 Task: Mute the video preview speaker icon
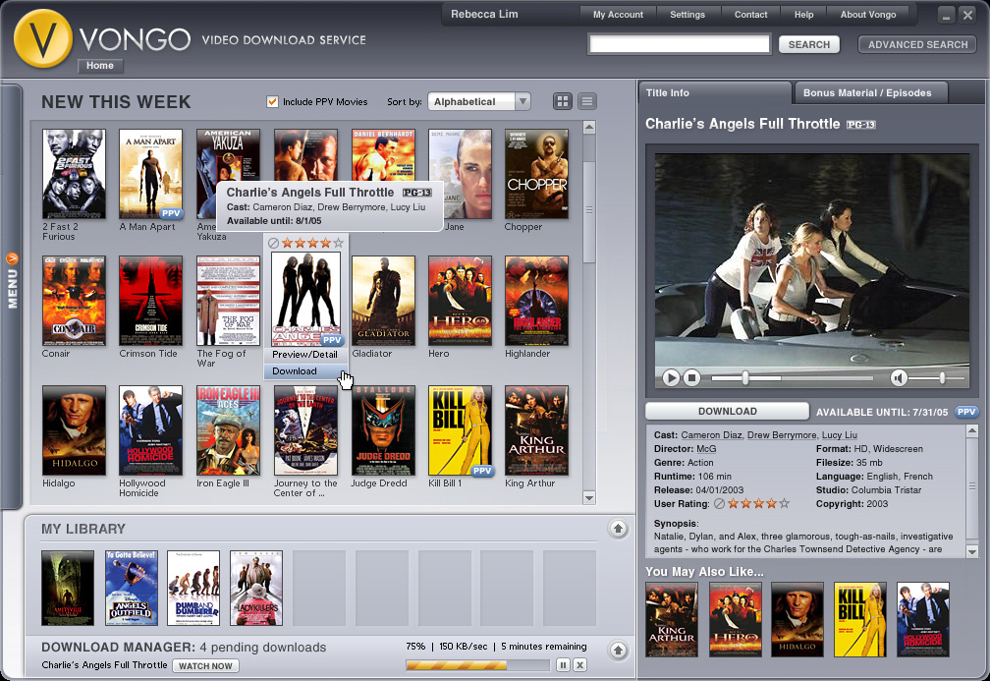click(898, 377)
